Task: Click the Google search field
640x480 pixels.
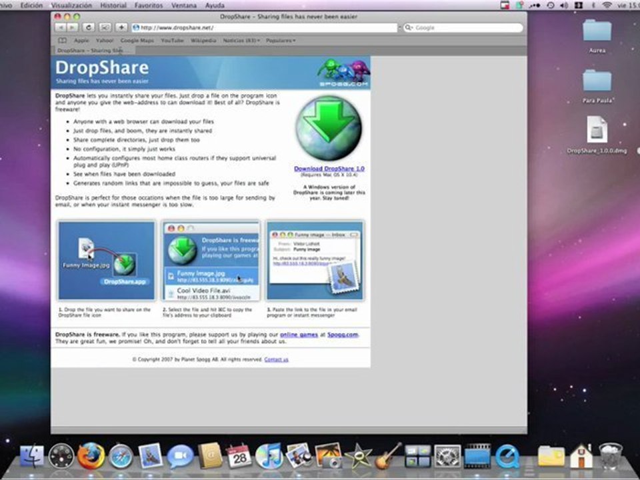Action: click(x=463, y=28)
